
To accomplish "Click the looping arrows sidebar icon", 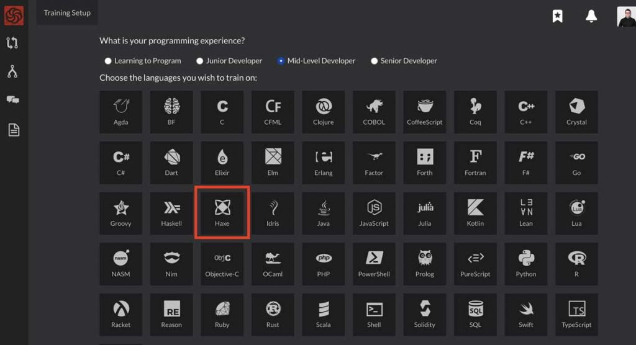I will (x=12, y=43).
